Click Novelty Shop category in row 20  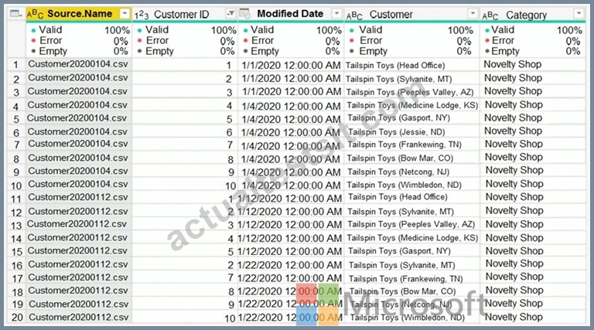point(514,317)
